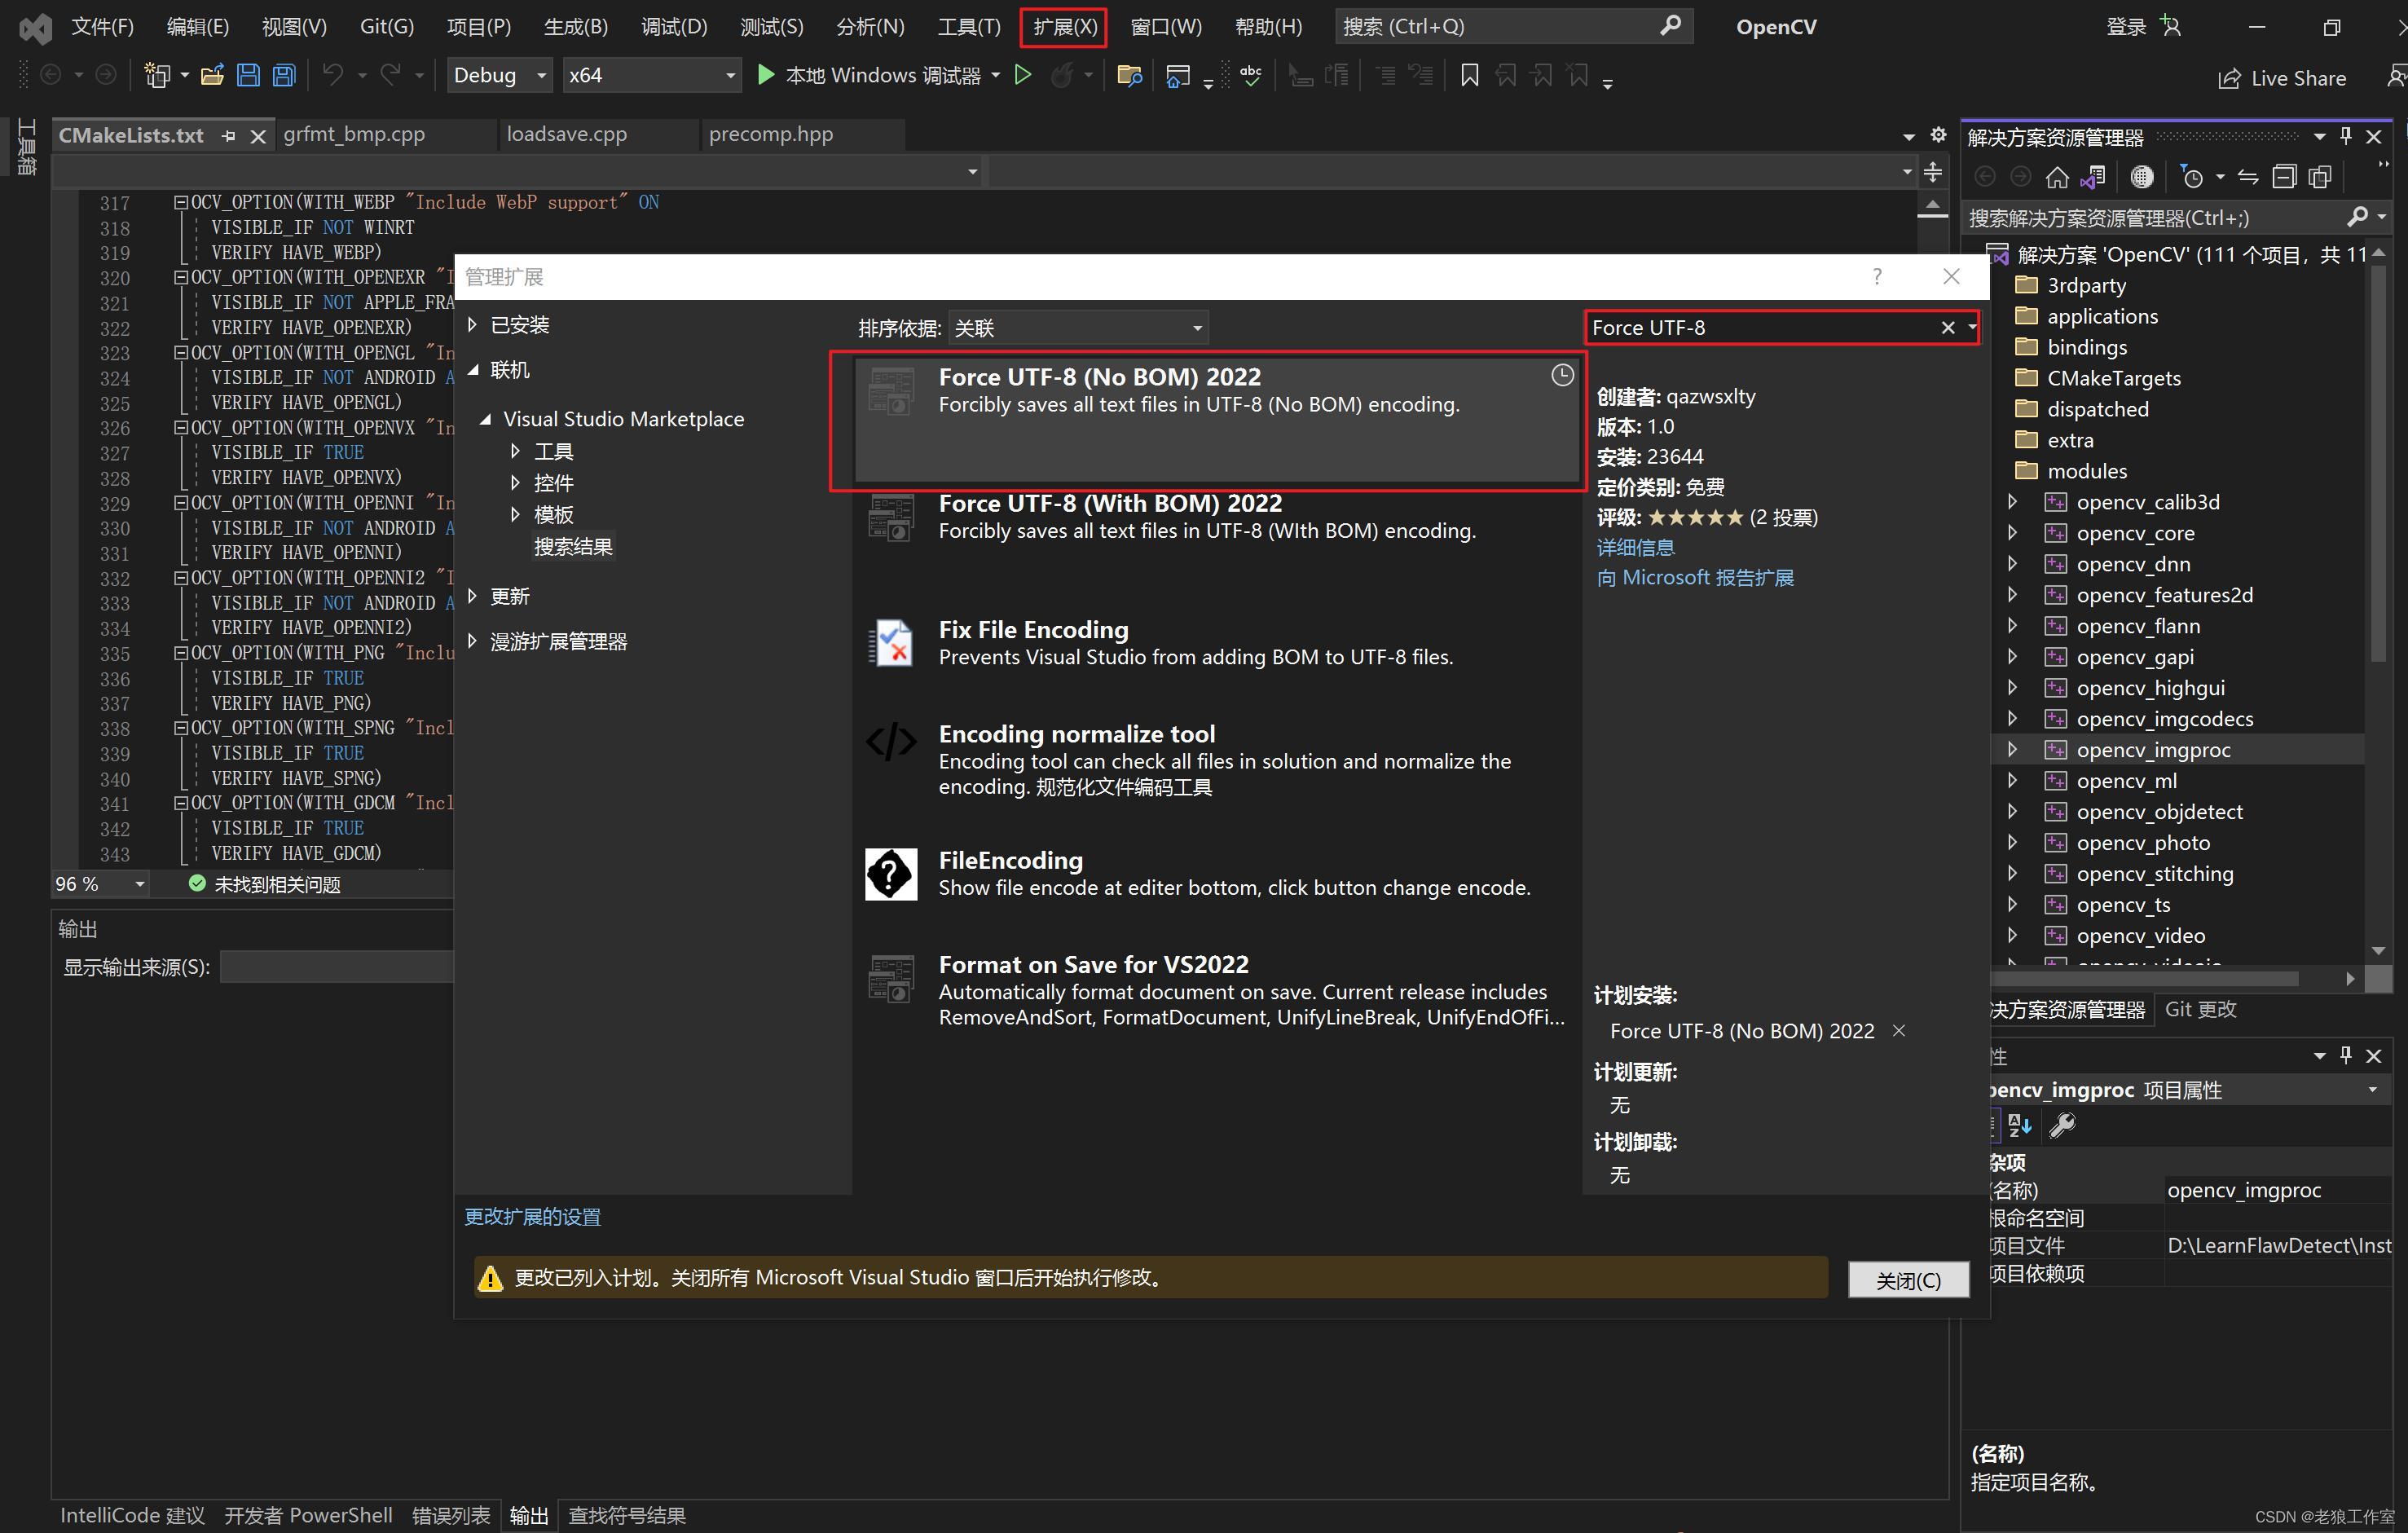Toggle auto-hide pin on Solution Explorer

tap(2346, 136)
